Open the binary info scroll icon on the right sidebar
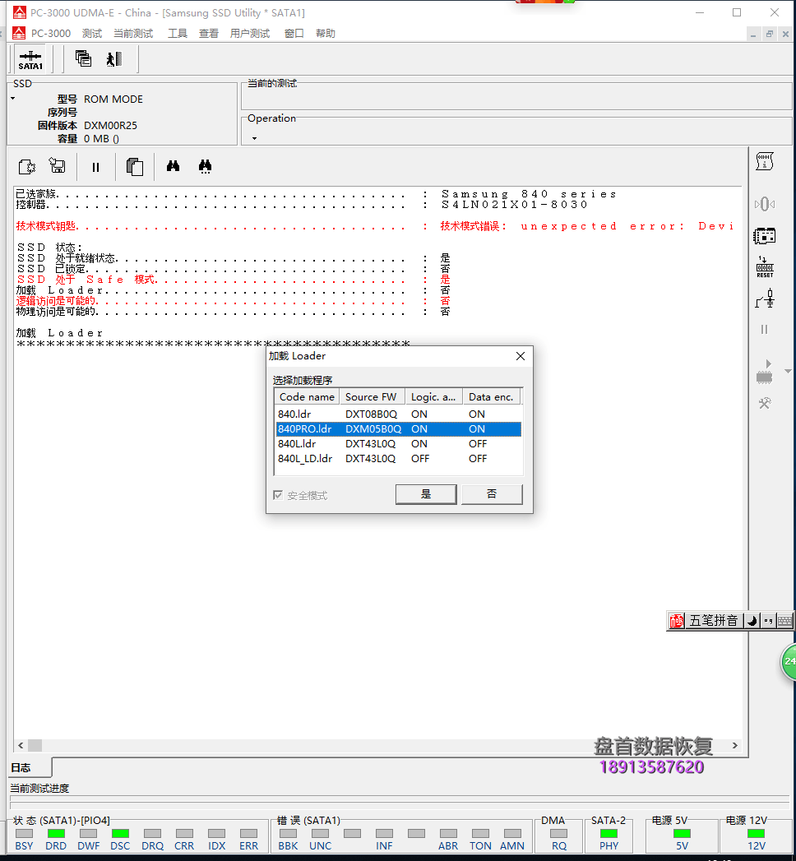Screen dimensions: 796x861 (764, 161)
